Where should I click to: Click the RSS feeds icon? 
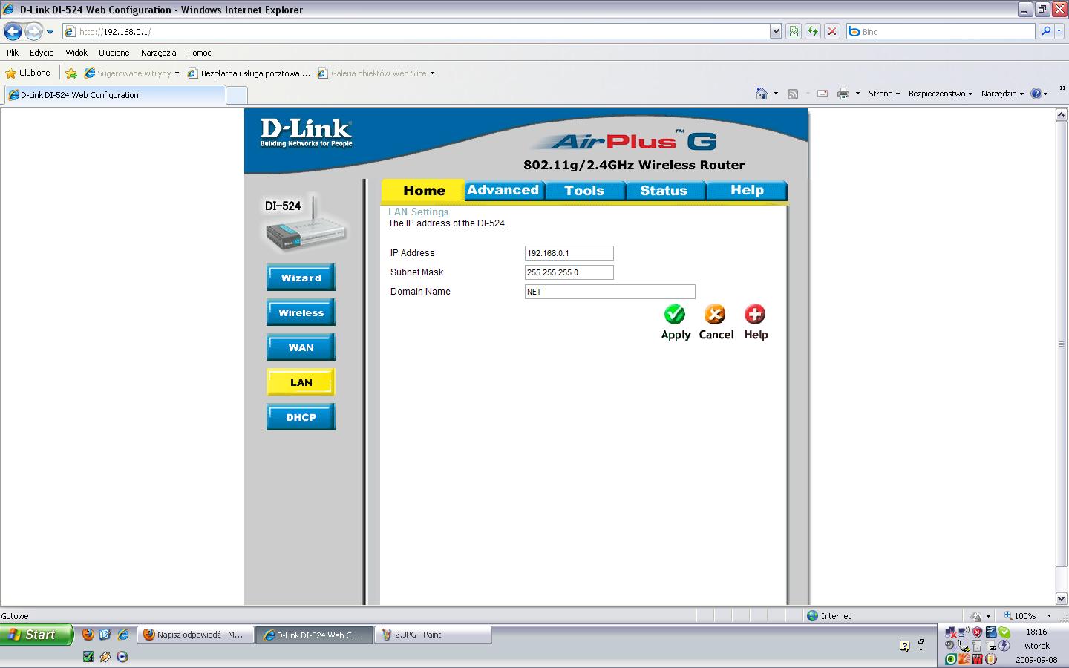coord(793,94)
